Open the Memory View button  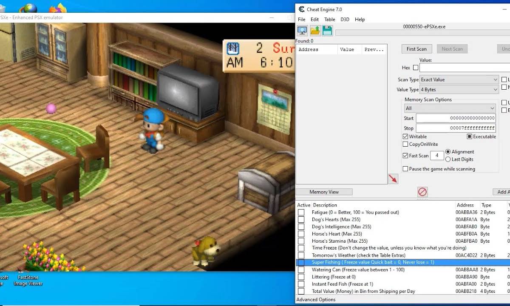[x=324, y=192]
